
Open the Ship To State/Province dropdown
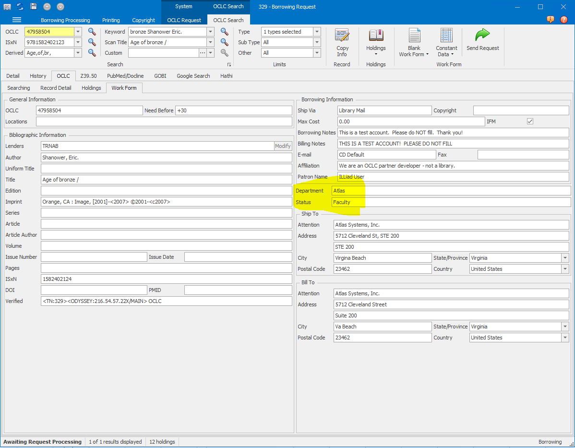564,257
